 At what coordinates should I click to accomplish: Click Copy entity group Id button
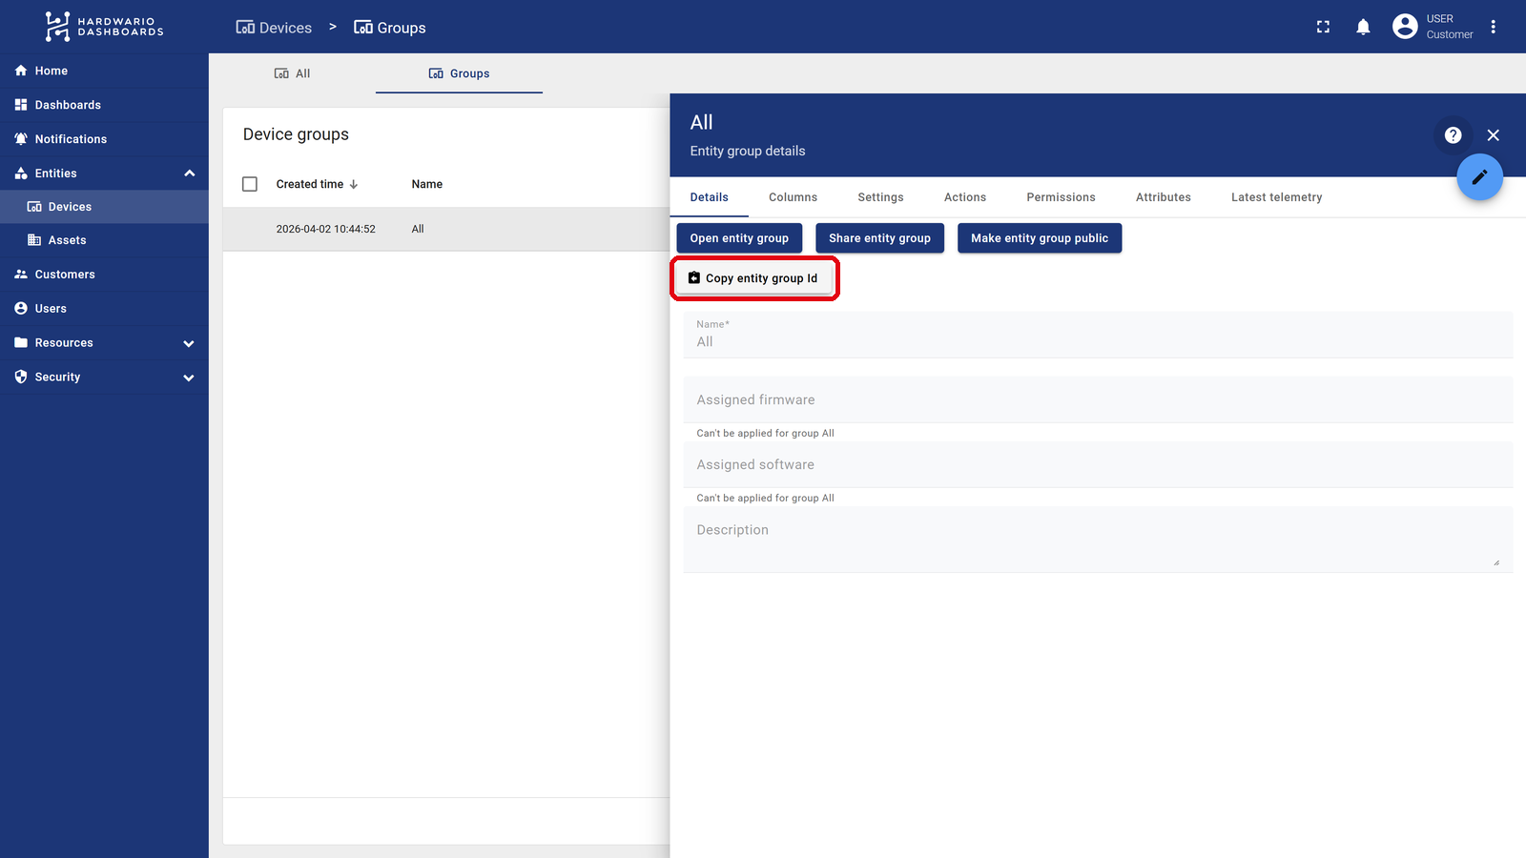pos(754,278)
